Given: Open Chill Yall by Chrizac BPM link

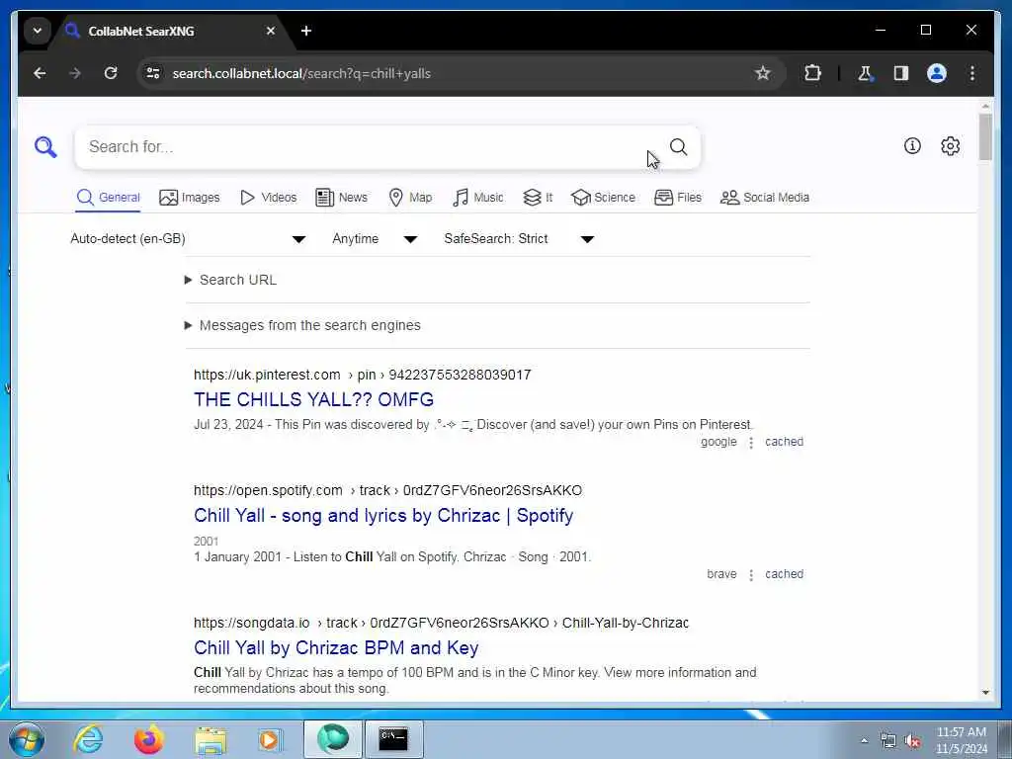Looking at the screenshot, I should pos(336,648).
